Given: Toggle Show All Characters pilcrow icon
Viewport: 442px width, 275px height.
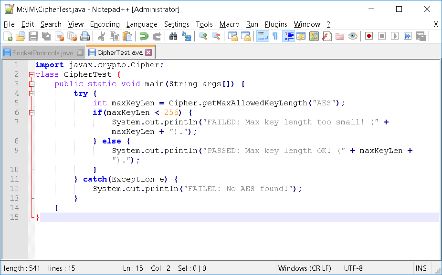Looking at the screenshot, I should point(275,36).
